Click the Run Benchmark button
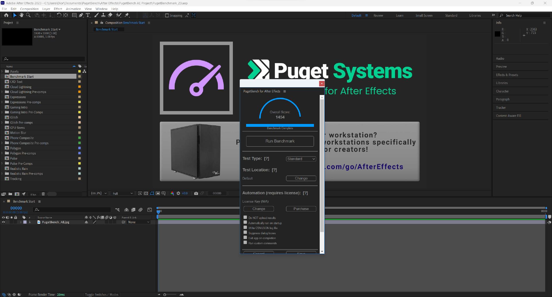The height and width of the screenshot is (297, 552). tap(280, 141)
